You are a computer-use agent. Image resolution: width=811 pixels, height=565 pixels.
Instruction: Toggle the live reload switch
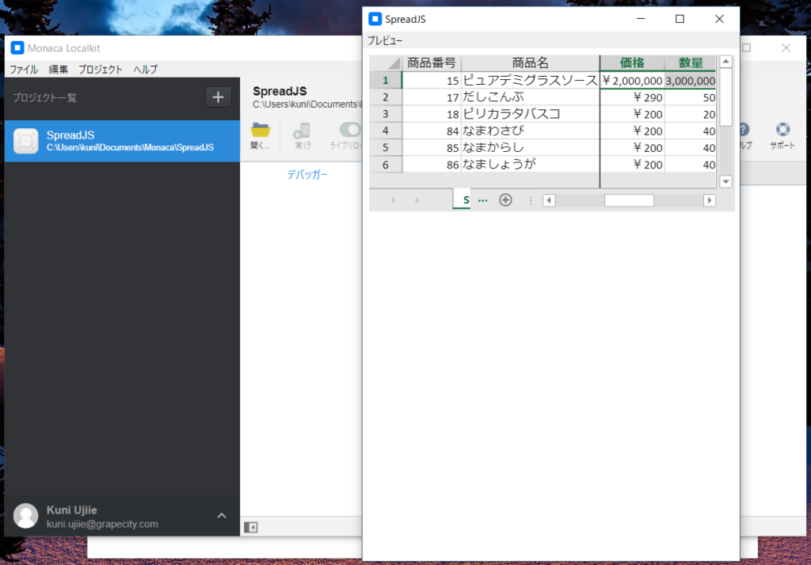point(350,129)
